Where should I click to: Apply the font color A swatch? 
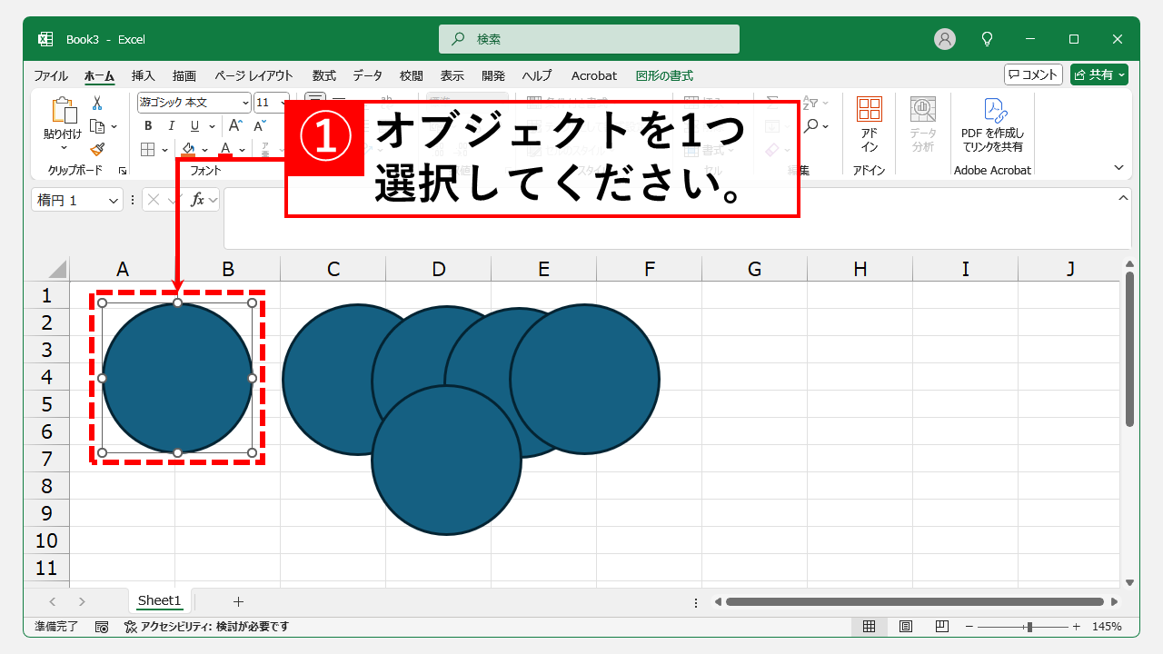tap(225, 149)
